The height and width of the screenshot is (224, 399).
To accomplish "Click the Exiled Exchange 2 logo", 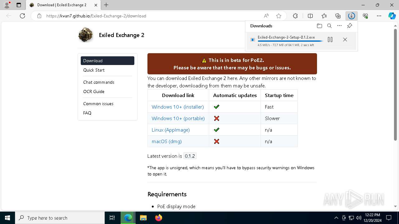I will click(x=86, y=35).
